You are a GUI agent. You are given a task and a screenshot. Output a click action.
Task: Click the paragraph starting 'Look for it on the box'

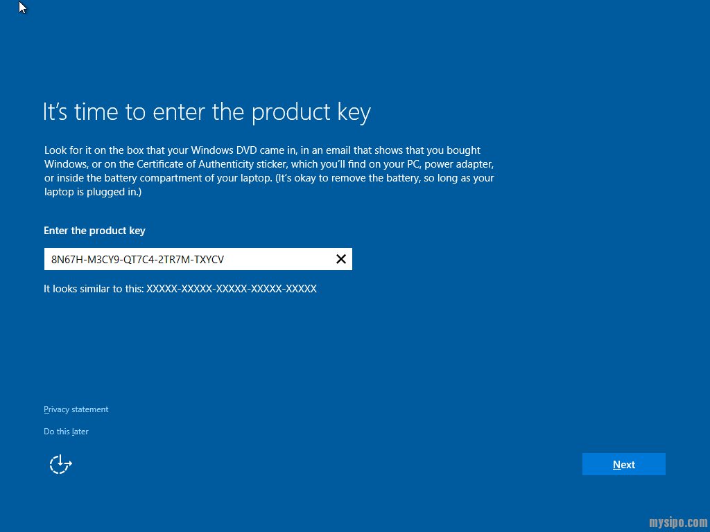tap(269, 171)
